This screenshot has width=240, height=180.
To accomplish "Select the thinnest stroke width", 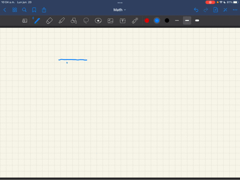I will (177, 20).
